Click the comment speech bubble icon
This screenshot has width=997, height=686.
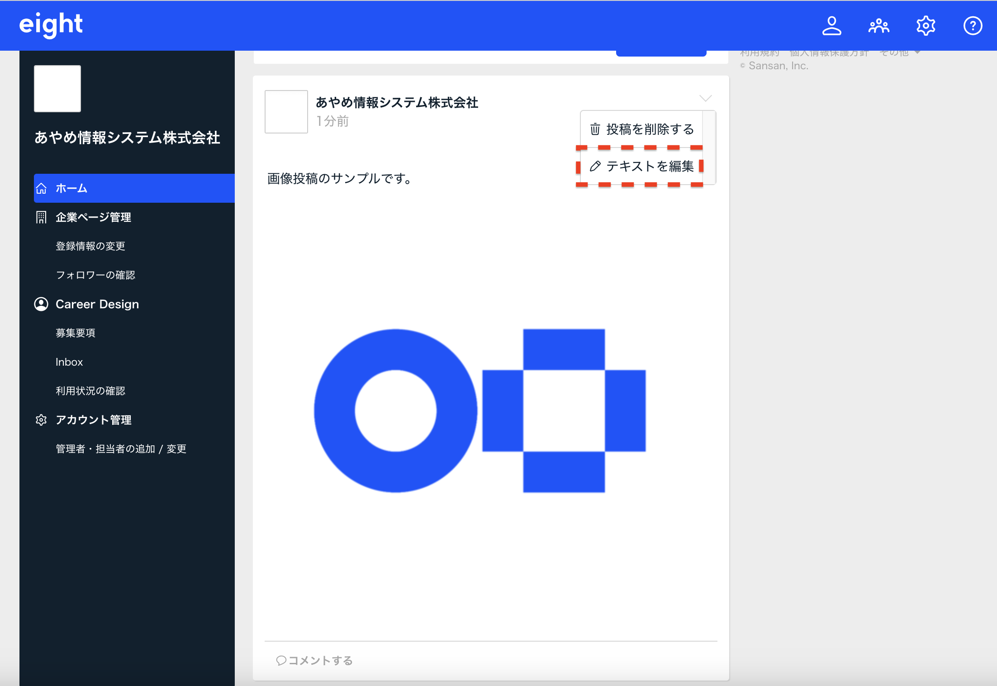[x=281, y=661]
